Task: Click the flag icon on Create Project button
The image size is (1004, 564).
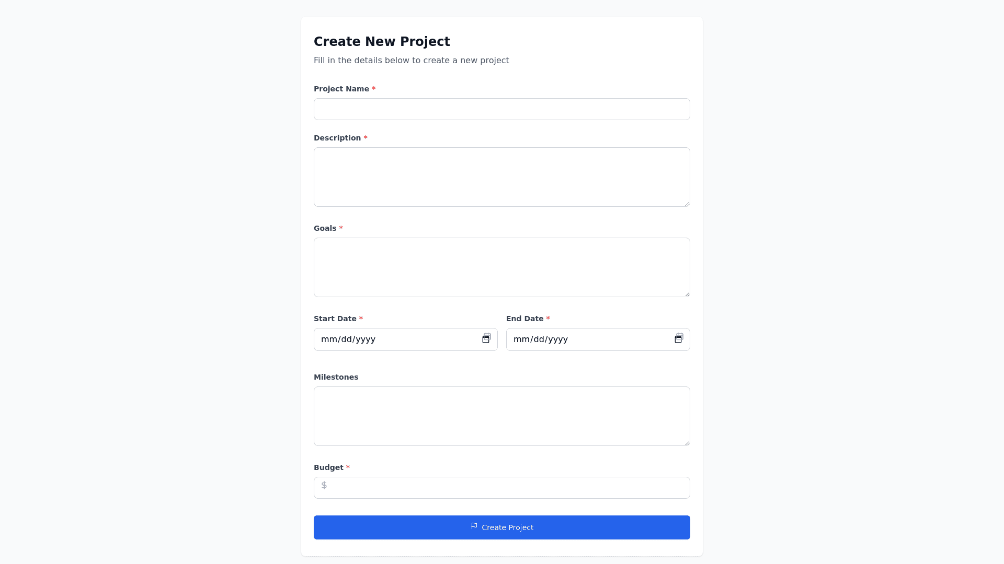Action: [x=474, y=527]
